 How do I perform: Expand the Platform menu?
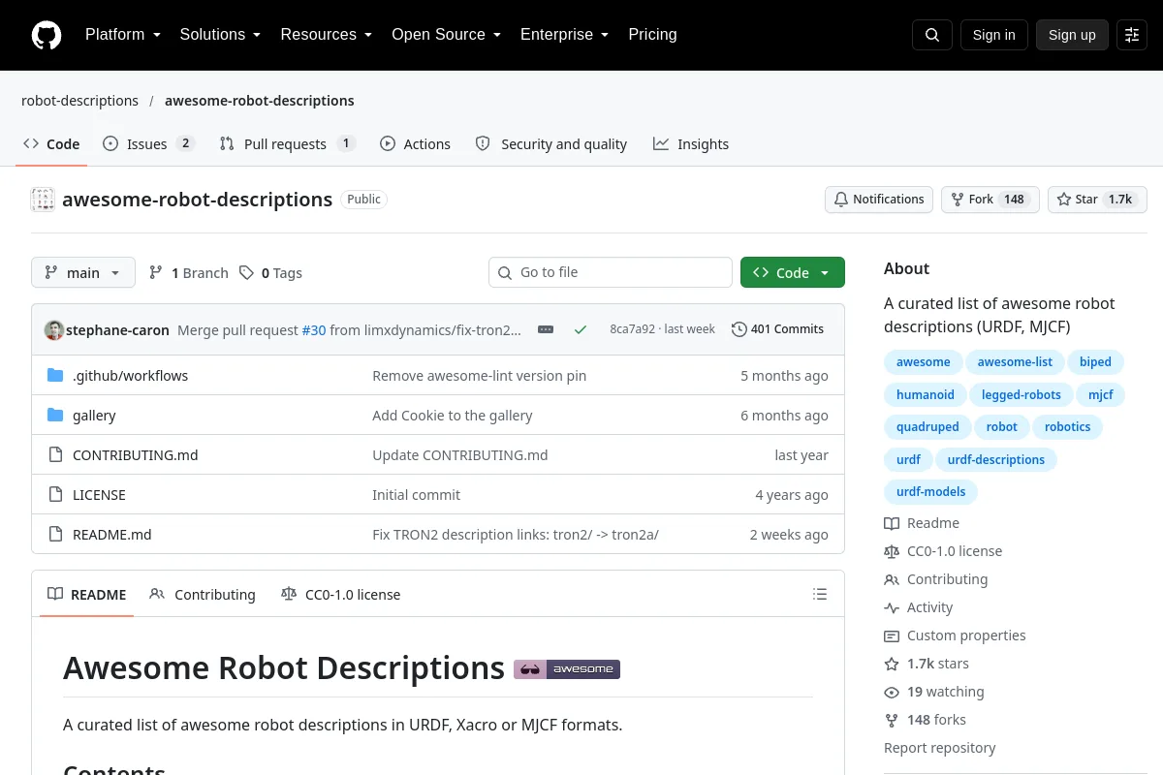click(123, 35)
